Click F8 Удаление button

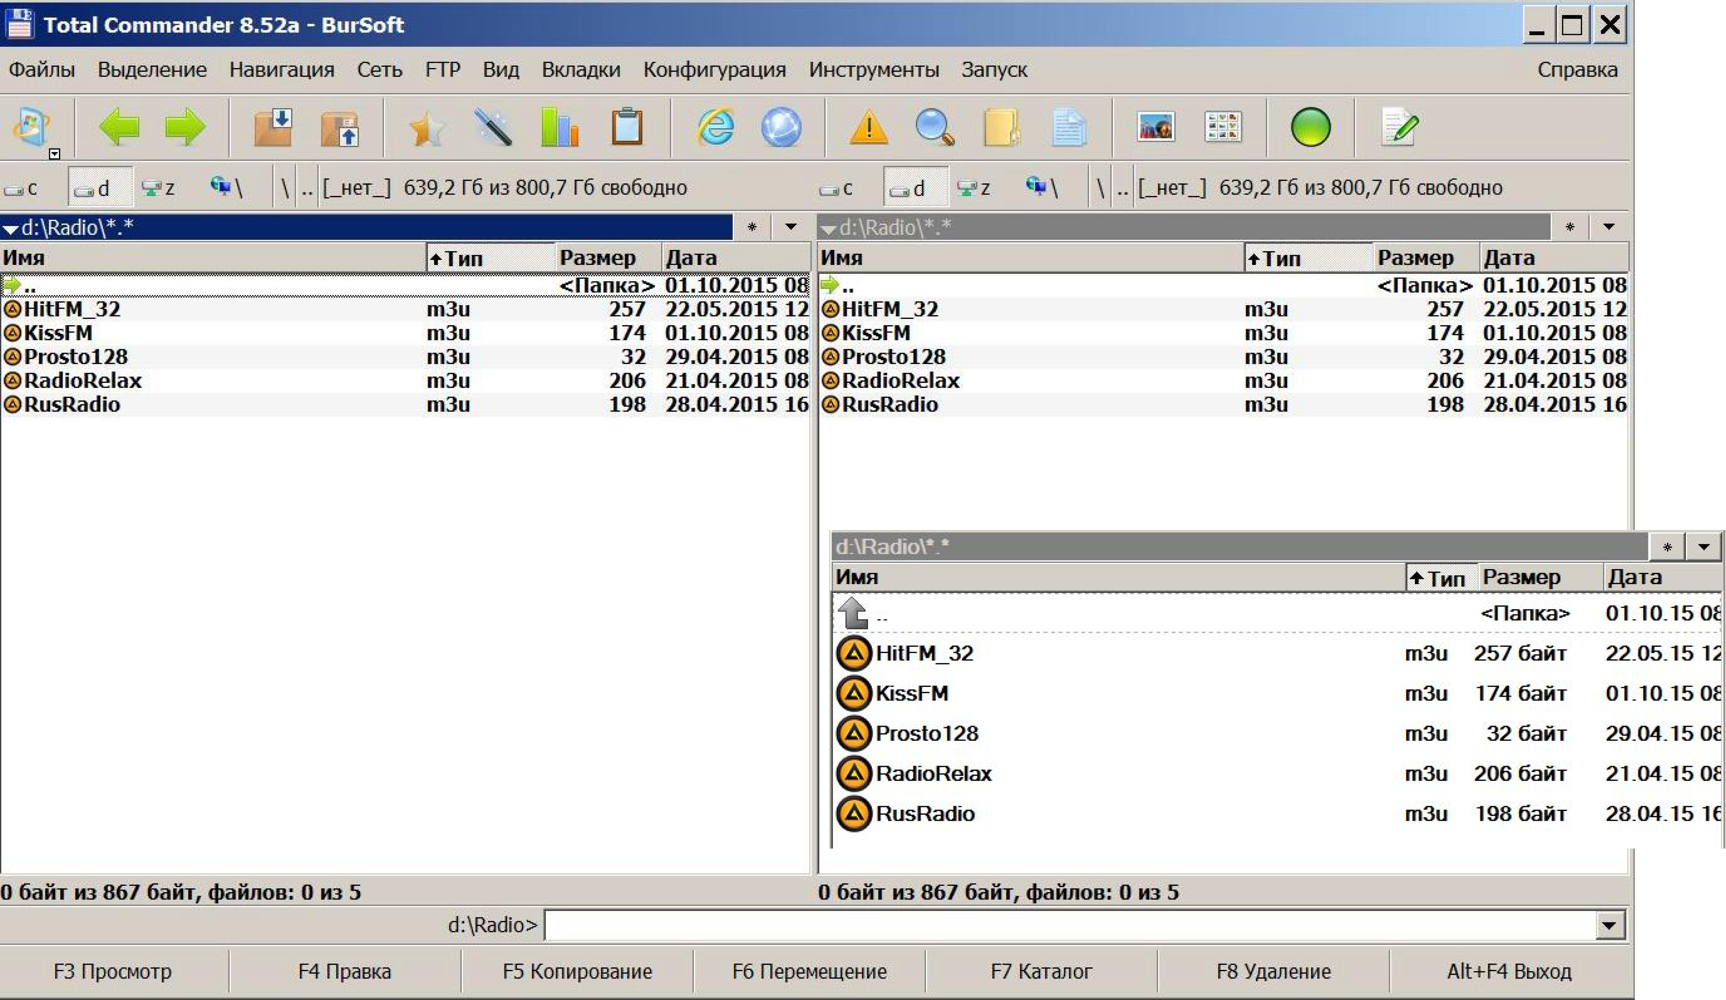click(x=1274, y=971)
